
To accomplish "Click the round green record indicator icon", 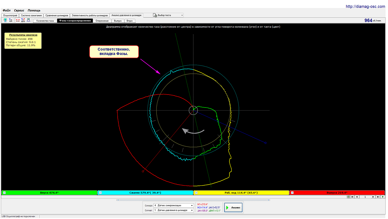I will (348, 197).
